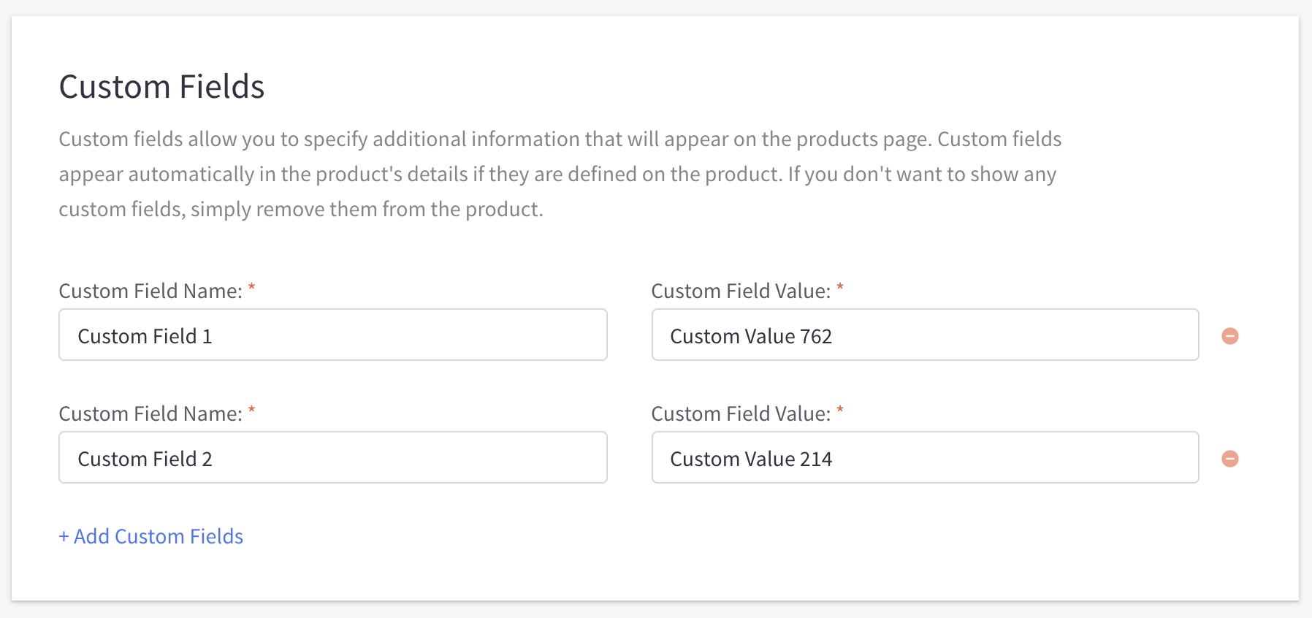The image size is (1312, 618).
Task: Click the Custom Field 1 name input
Action: [x=332, y=335]
